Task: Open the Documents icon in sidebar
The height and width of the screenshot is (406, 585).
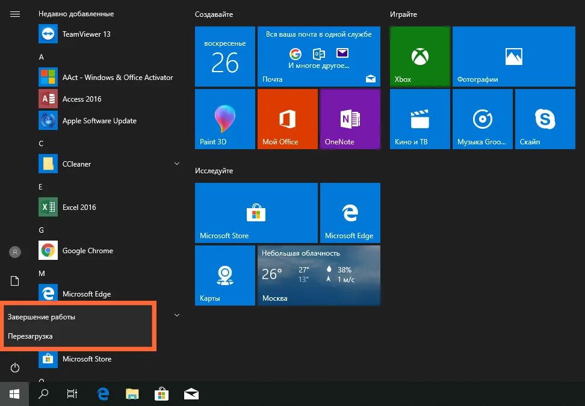Action: 15,281
